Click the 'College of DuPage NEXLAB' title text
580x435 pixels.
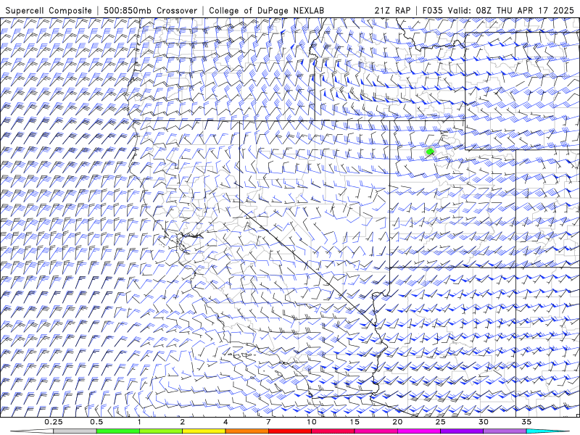click(266, 10)
